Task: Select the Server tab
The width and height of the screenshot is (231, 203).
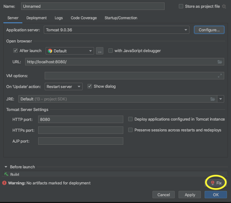Action: coord(13,18)
